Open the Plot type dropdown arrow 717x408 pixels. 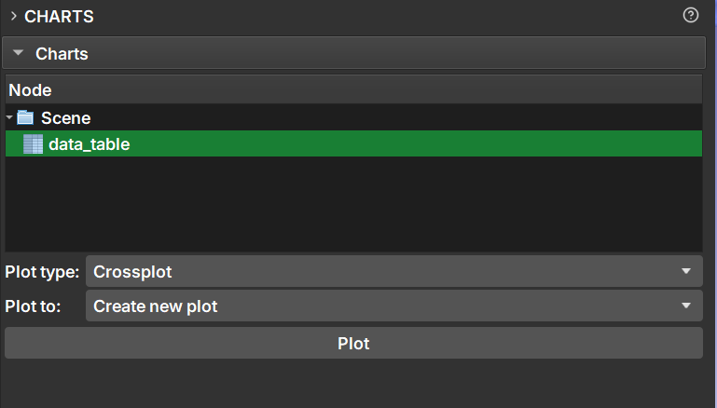[x=686, y=272]
